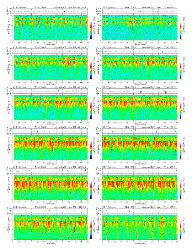Select the spectrogram with start UT 11:20:0
192x249 pixels.
point(50,227)
